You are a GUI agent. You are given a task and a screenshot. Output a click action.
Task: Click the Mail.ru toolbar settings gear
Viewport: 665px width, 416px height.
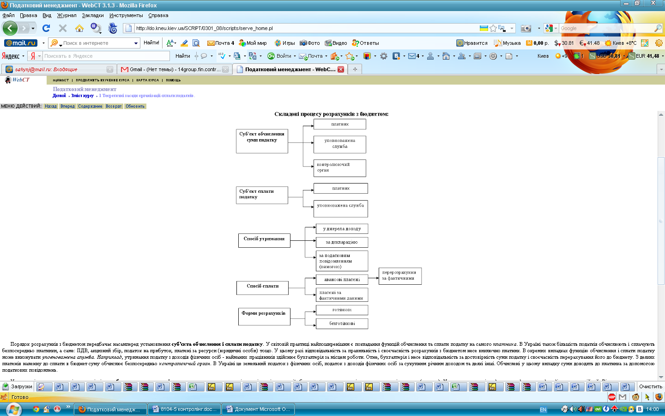(x=659, y=43)
